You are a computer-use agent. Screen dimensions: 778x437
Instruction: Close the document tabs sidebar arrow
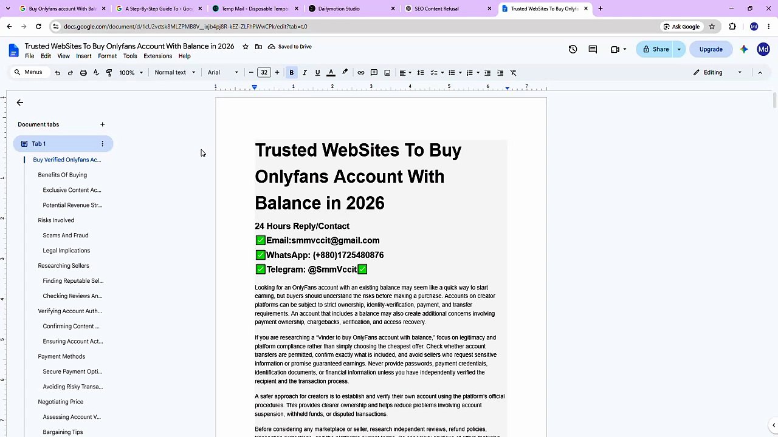[19, 103]
